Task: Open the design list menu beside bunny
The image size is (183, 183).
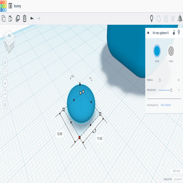Action: pyautogui.click(x=10, y=6)
